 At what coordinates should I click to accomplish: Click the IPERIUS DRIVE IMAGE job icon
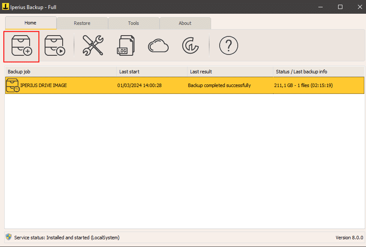coord(12,85)
